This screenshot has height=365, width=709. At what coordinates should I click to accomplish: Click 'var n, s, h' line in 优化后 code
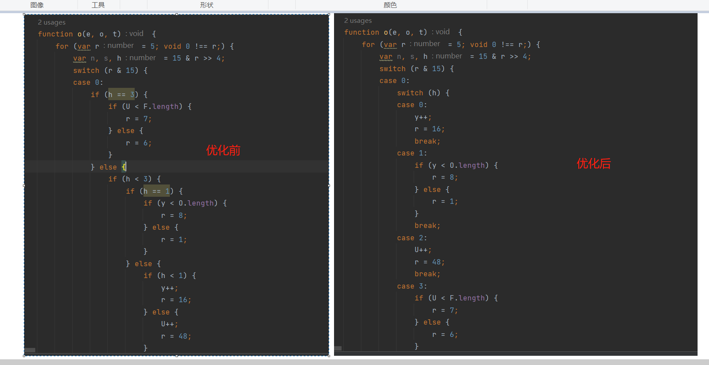point(455,56)
